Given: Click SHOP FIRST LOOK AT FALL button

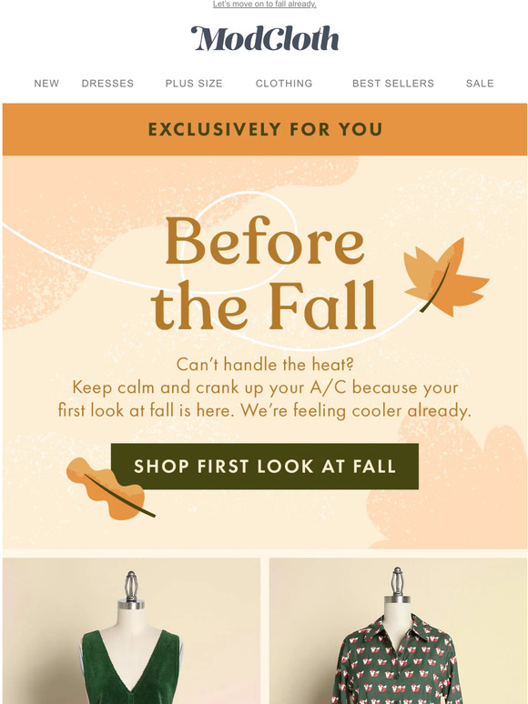Looking at the screenshot, I should point(265,467).
